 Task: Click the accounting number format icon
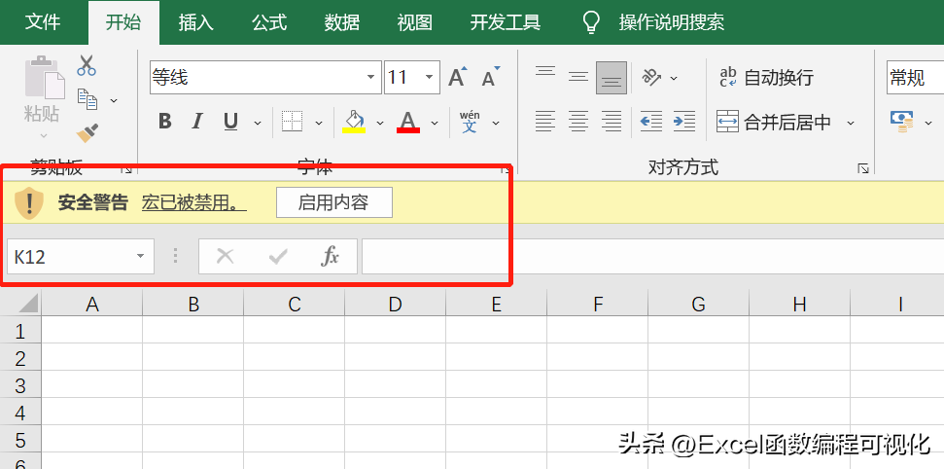tap(901, 122)
